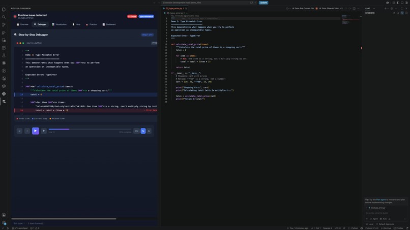Click highlighted line 12 total = 0
This screenshot has height=230, width=410.
point(86,94)
